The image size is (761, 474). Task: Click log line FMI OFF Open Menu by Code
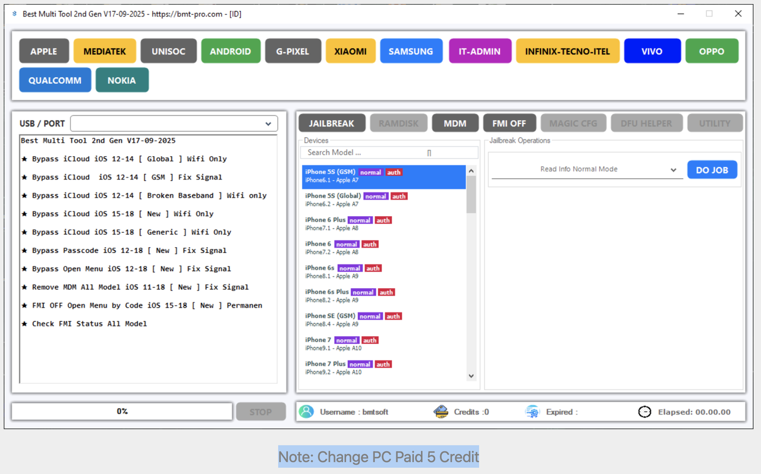[141, 306]
